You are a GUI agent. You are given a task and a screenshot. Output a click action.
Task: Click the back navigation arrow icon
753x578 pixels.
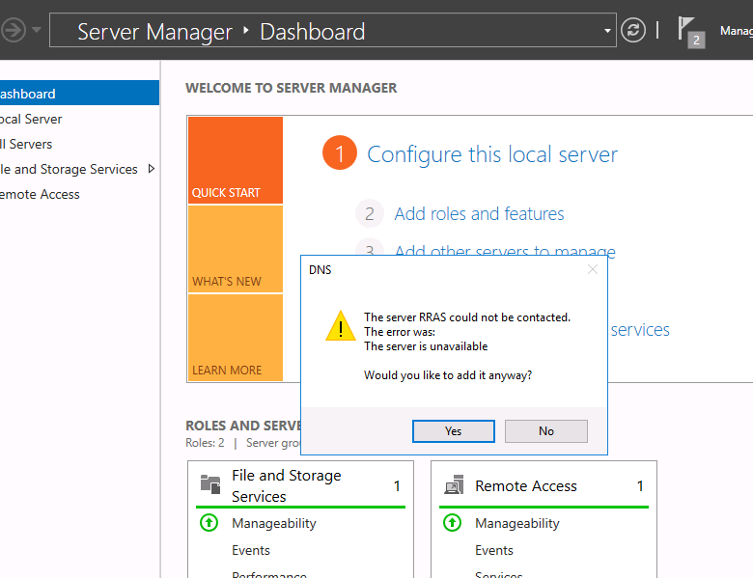tap(13, 30)
